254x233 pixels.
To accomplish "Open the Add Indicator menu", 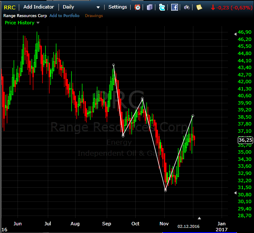I will (38, 7).
